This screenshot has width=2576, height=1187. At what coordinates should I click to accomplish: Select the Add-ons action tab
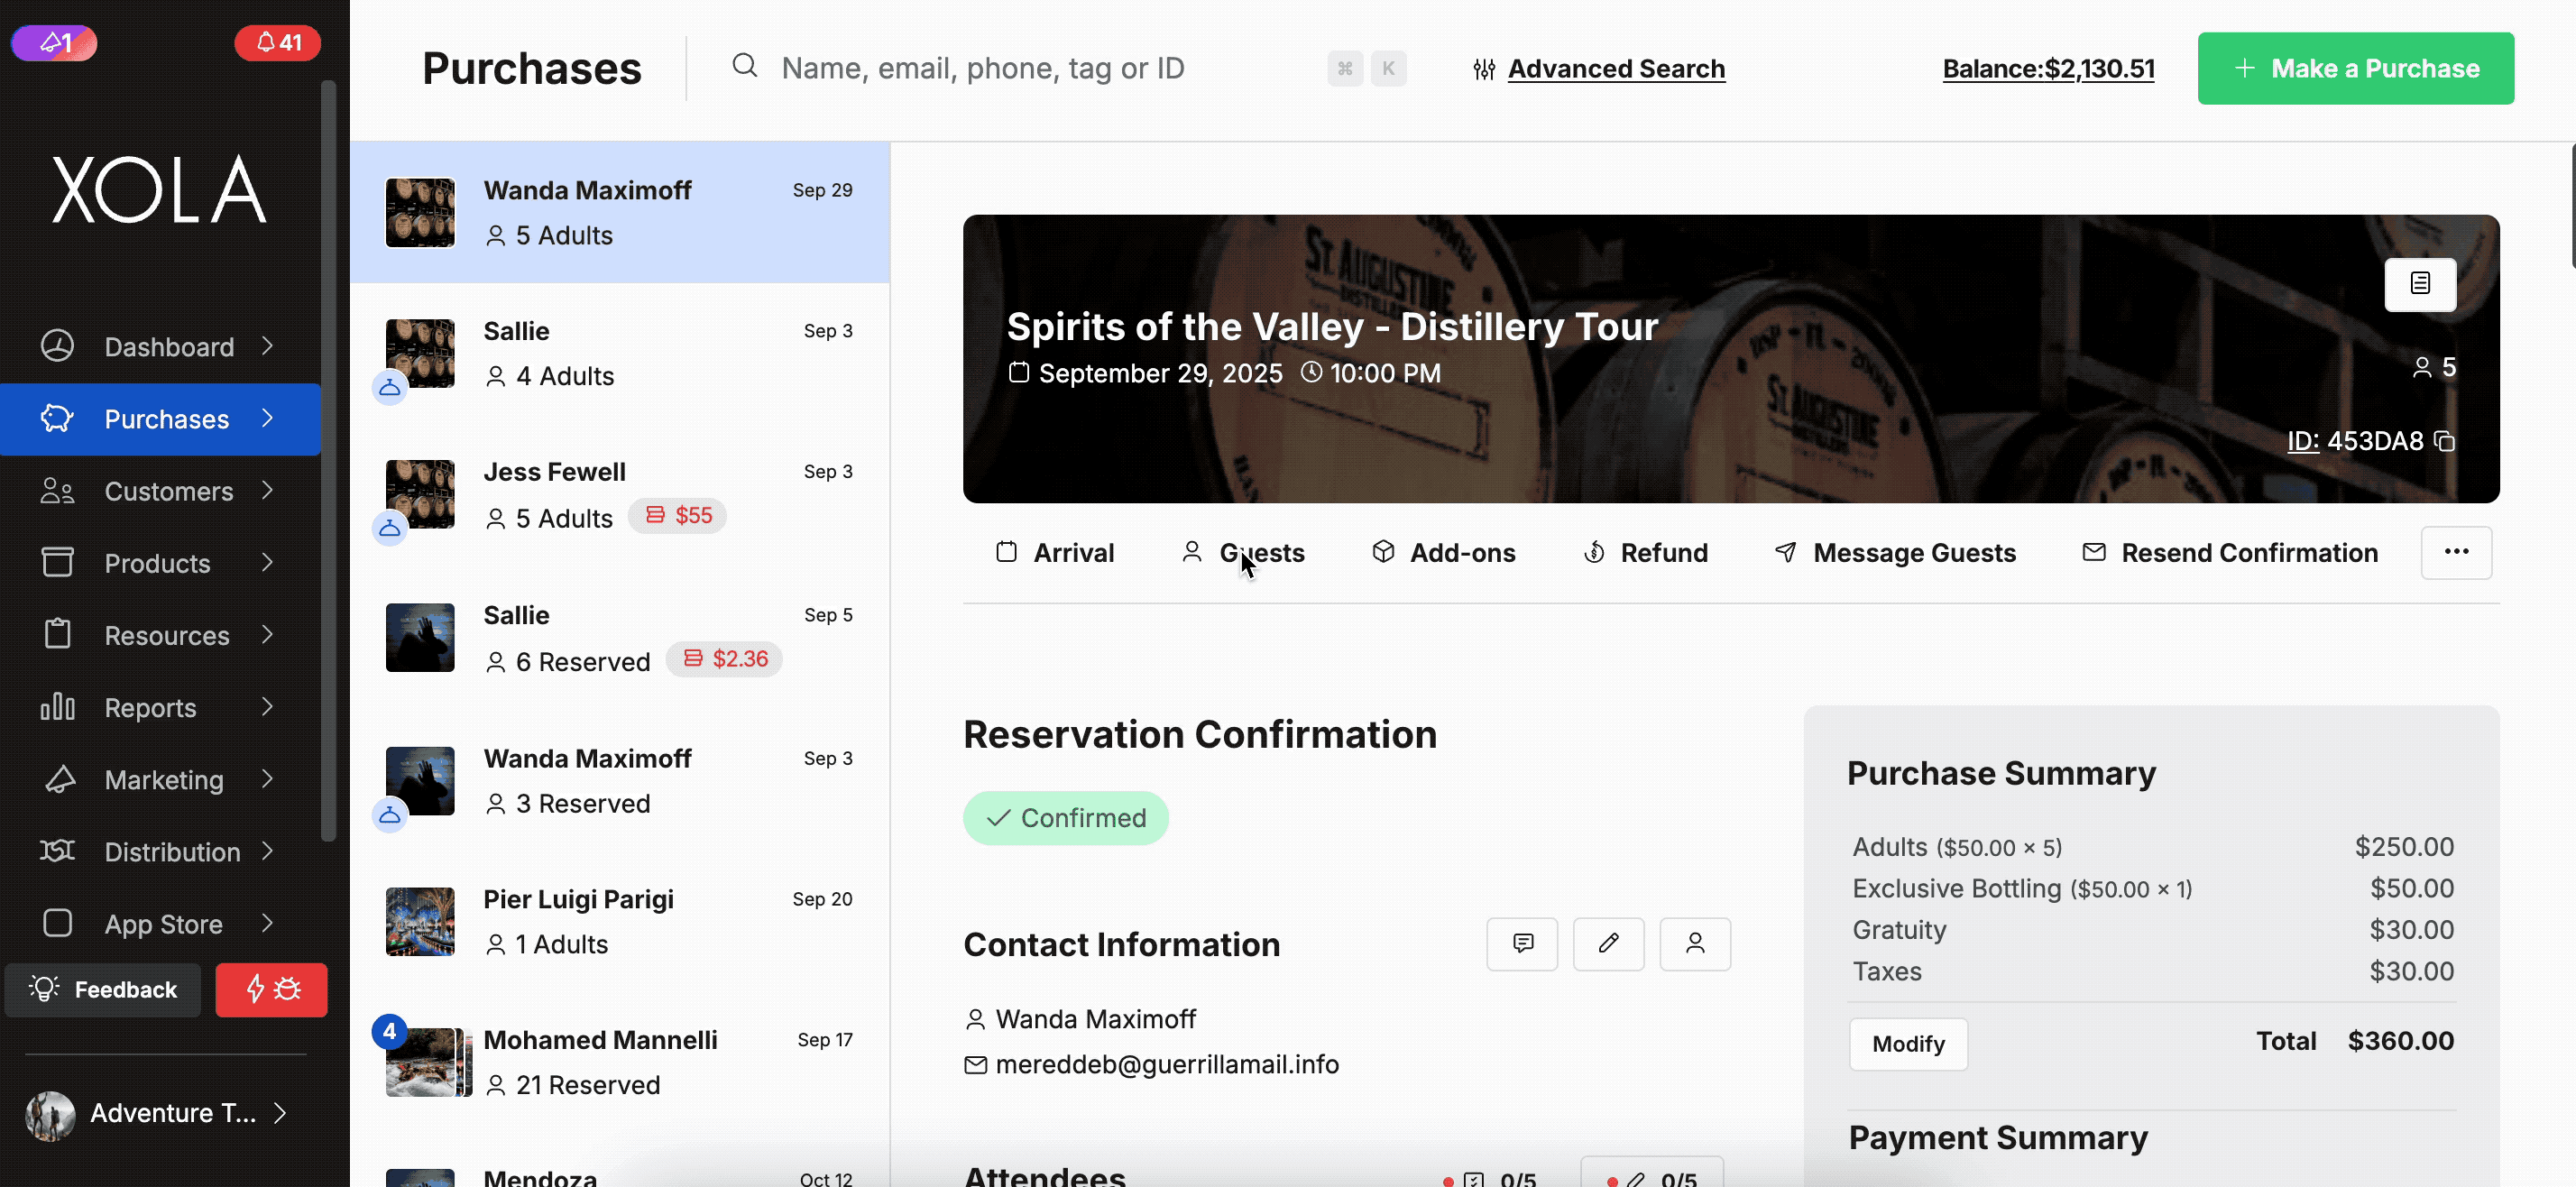point(1443,553)
